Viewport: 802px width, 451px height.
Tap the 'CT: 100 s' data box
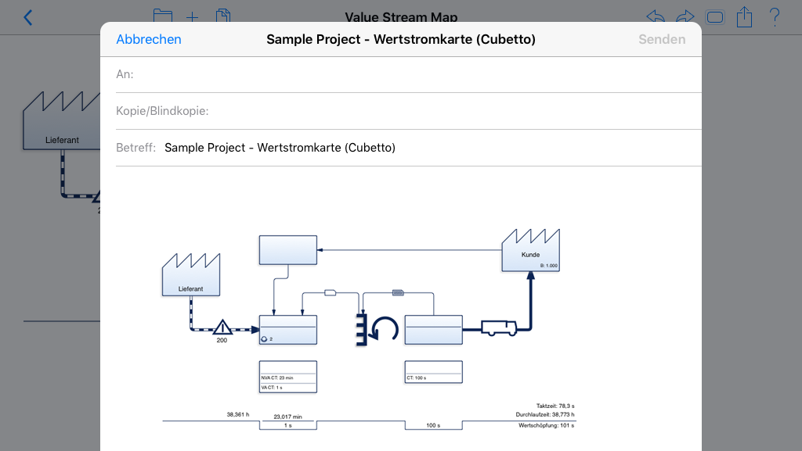click(x=434, y=372)
